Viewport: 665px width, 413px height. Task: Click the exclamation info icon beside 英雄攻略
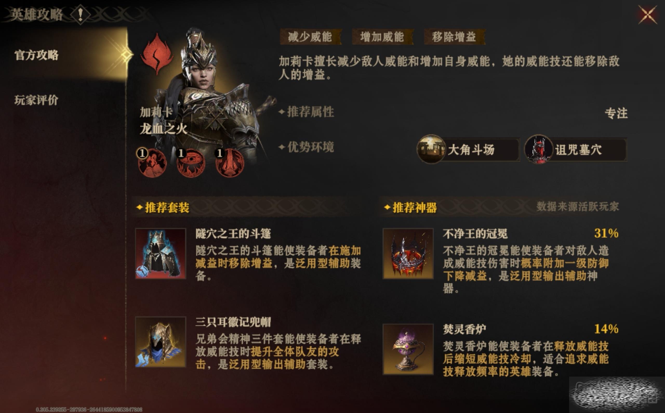pos(80,15)
